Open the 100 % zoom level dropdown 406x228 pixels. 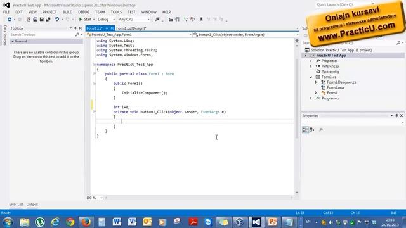[x=101, y=198]
